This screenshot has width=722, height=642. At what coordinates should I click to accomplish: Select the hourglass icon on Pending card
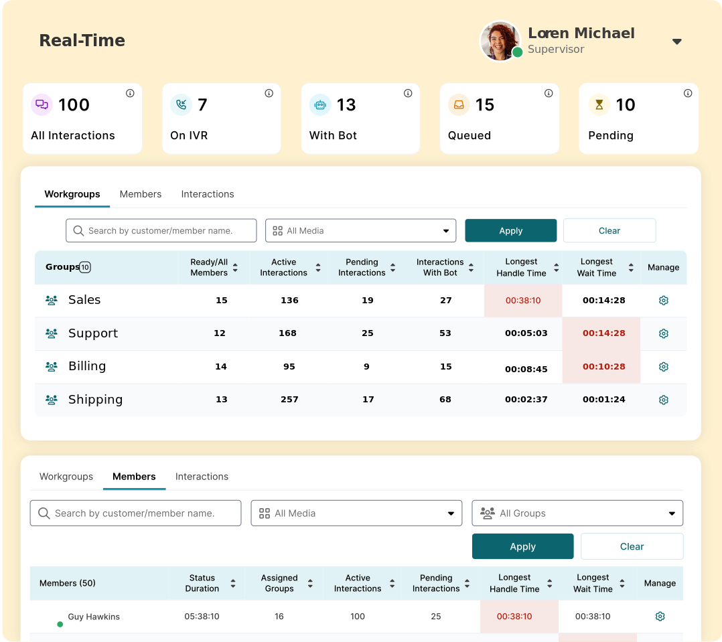598,104
